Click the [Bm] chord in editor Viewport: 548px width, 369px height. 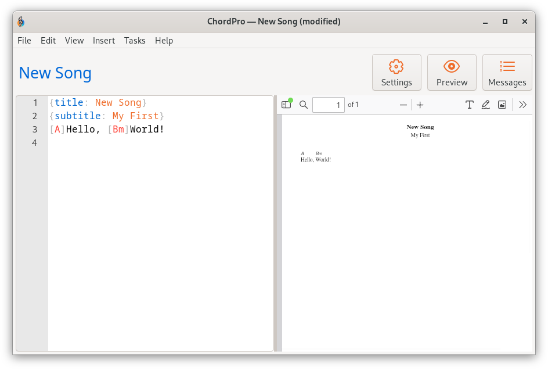click(x=118, y=129)
